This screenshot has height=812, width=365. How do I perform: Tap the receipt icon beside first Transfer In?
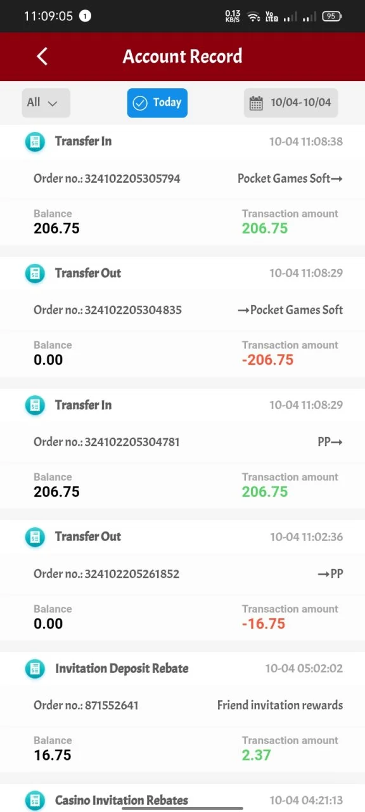pyautogui.click(x=35, y=141)
